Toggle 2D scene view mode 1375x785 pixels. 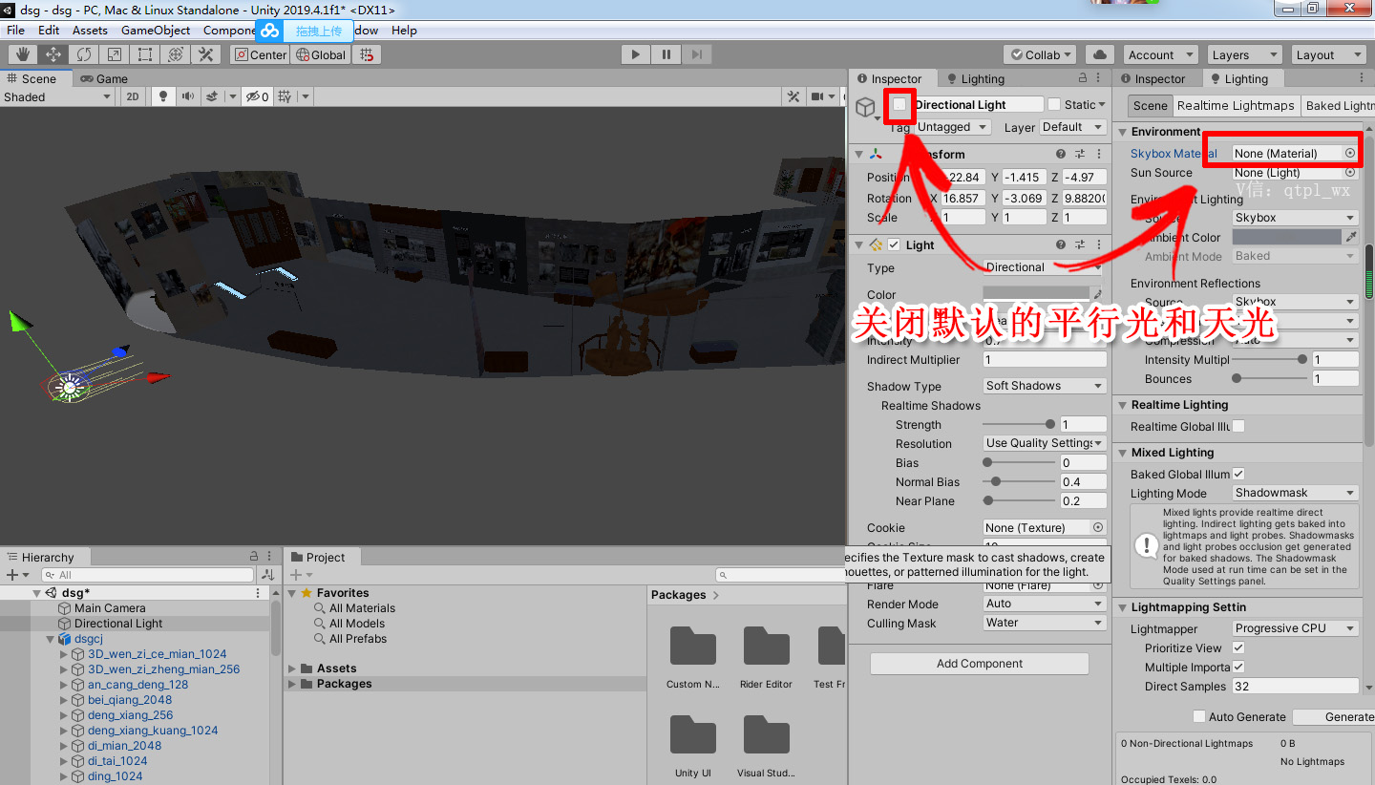point(133,96)
